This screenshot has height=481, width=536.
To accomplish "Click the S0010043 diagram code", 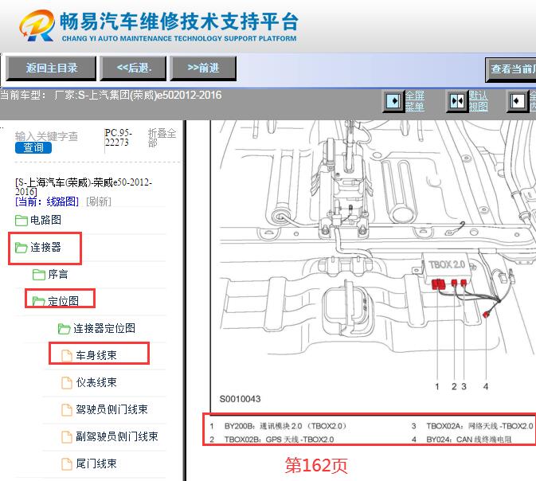I will [x=240, y=399].
